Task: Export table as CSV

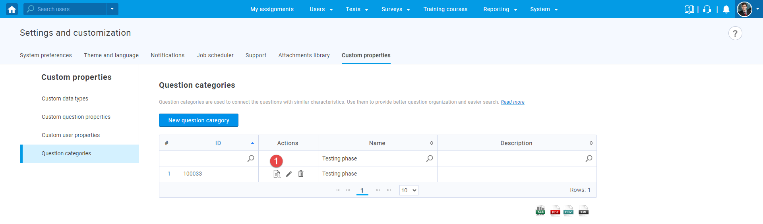Action: tap(569, 210)
